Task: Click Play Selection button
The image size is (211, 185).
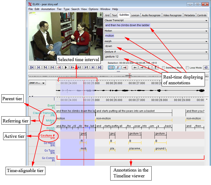Action: point(111,67)
